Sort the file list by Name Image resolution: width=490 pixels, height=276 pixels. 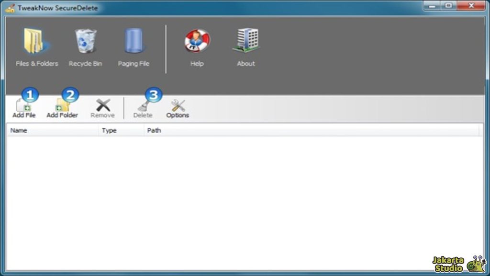tap(19, 130)
